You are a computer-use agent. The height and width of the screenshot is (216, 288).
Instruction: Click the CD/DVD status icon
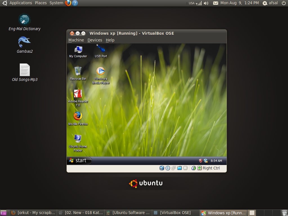pyautogui.click(x=168, y=168)
